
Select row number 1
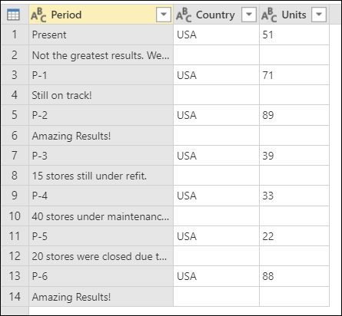[x=15, y=35]
